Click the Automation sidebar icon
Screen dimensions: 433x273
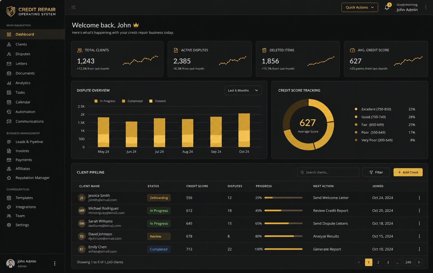click(x=9, y=112)
